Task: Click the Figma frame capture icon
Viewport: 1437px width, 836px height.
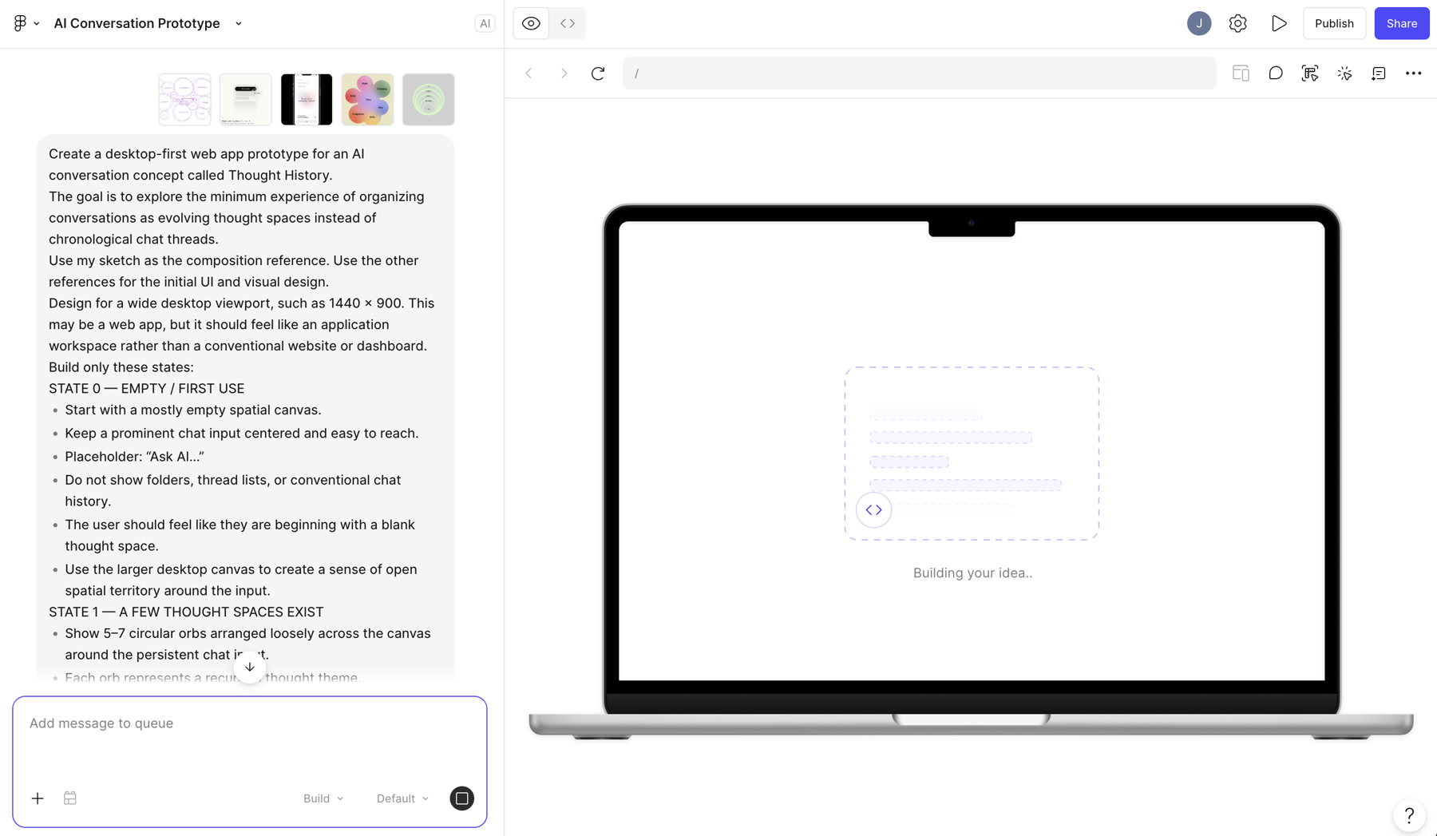Action: pyautogui.click(x=1310, y=73)
